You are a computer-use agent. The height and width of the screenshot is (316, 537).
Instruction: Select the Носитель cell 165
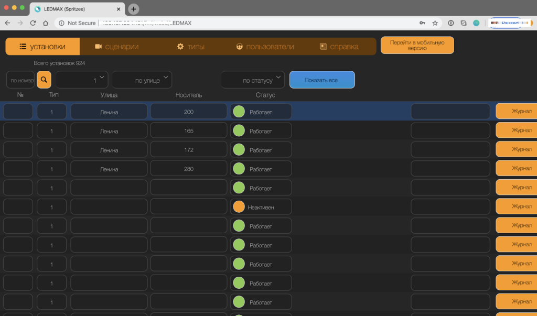pyautogui.click(x=189, y=130)
